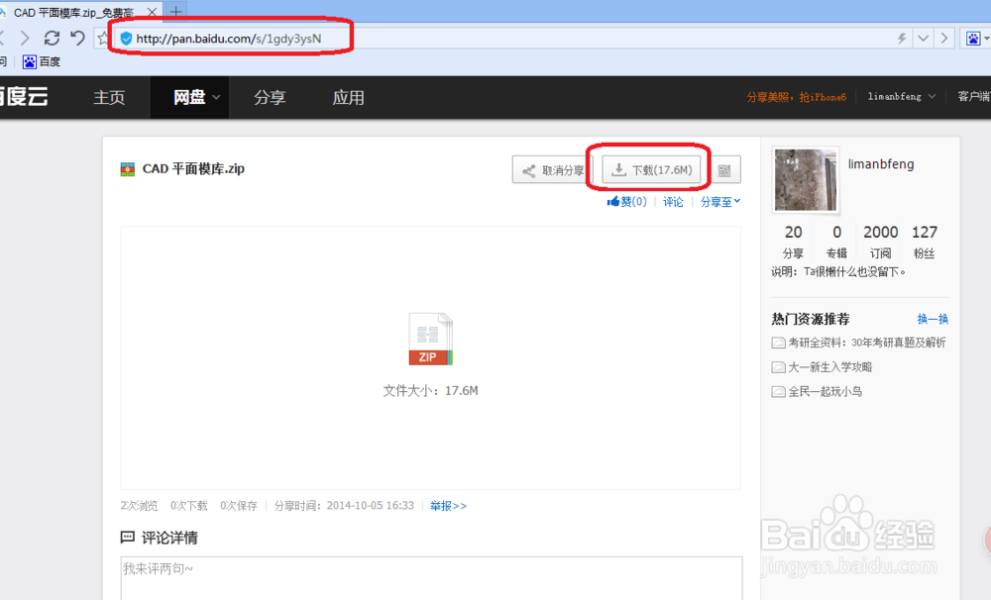Click the 我来评两句 comment text box
991x600 pixels.
pos(431,578)
